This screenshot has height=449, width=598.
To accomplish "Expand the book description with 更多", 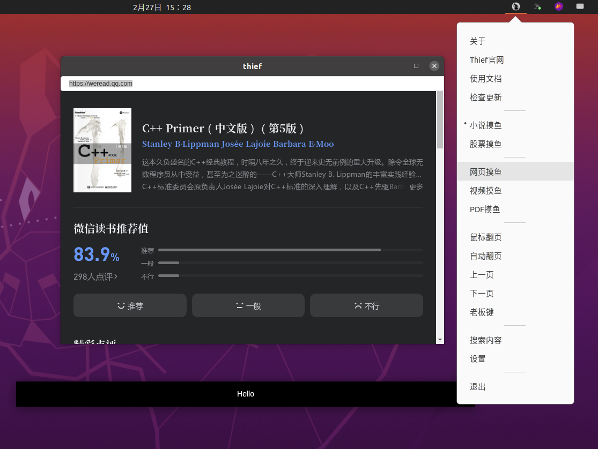I will (416, 186).
